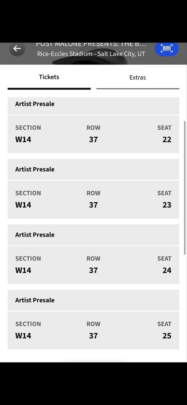
Task: Switch to the Extras tab
Action: 138,77
